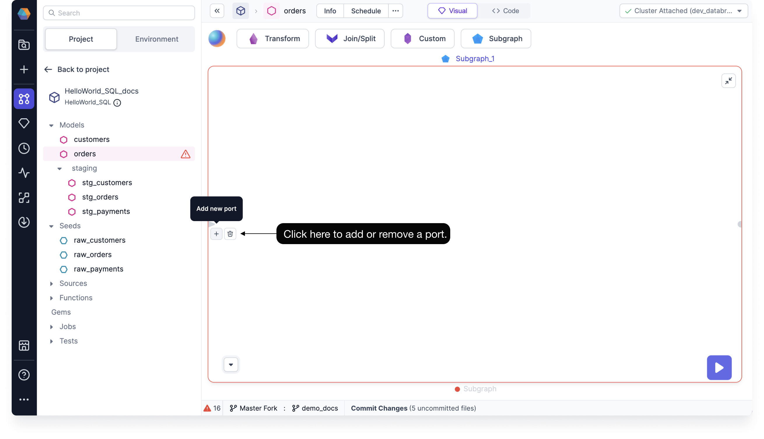Open the Custom gem menu
764x439 pixels.
click(423, 38)
